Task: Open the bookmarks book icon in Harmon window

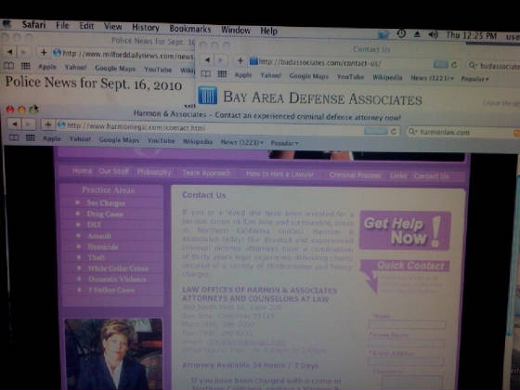Action: (x=14, y=137)
